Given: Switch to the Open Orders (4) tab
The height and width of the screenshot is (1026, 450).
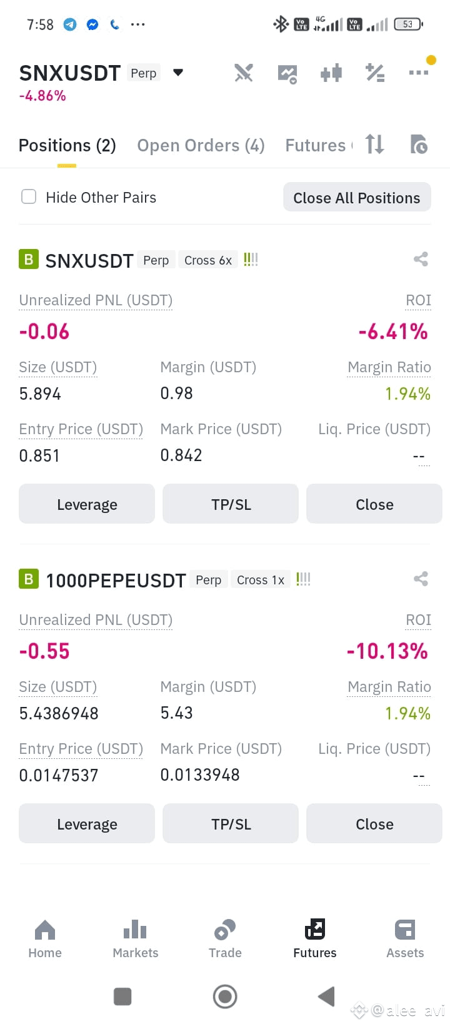Looking at the screenshot, I should (x=201, y=146).
